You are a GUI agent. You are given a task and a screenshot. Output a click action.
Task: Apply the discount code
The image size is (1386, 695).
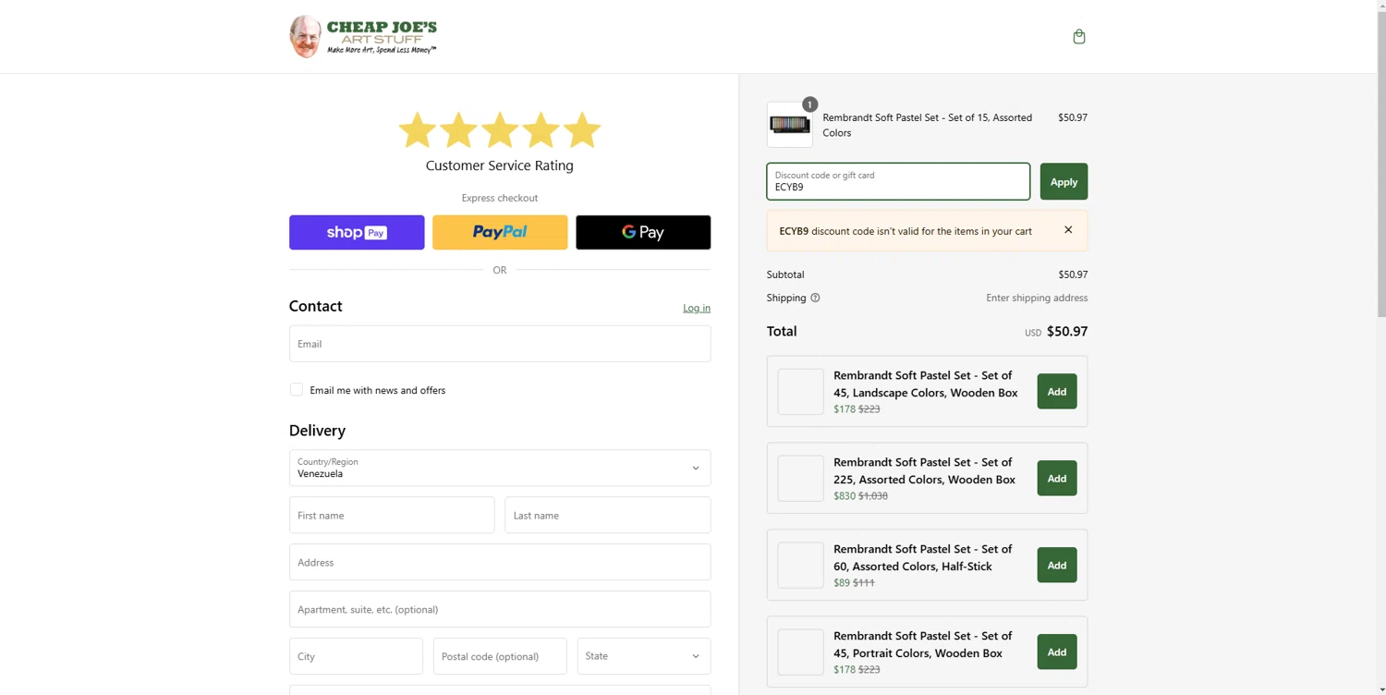click(x=1064, y=181)
